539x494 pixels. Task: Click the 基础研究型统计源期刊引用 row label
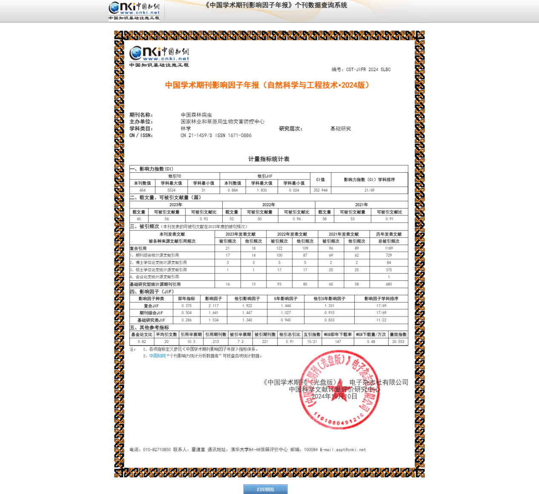click(x=155, y=284)
